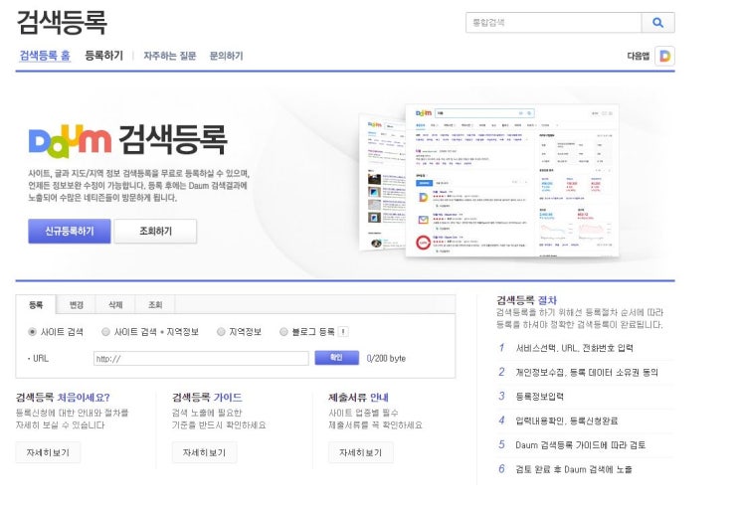739x505 pixels.
Task: Click the exclamation info icon beside 블로그 등록
Action: pos(343,332)
